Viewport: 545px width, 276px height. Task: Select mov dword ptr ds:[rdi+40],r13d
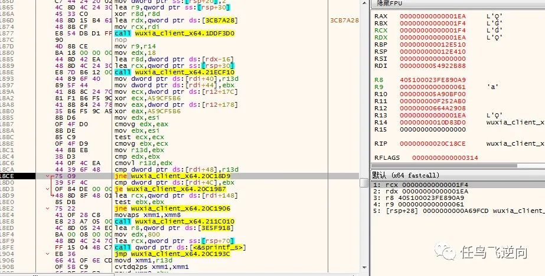[176, 79]
